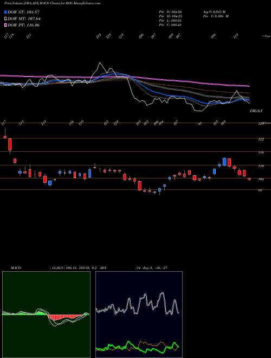Click the green MACD histogram panel
Image resolution: width=271 pixels, height=358 pixels.
pyautogui.click(x=46, y=315)
